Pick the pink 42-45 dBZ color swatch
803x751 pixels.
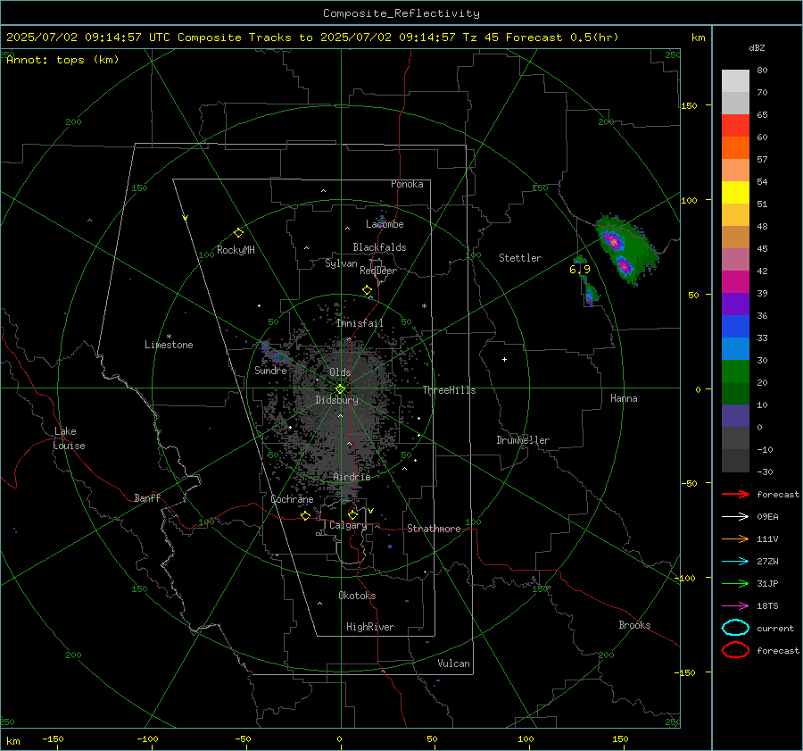click(x=735, y=259)
